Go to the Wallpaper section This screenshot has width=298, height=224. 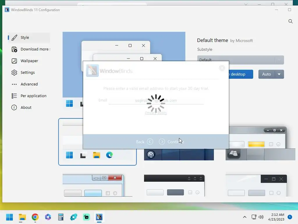(29, 61)
